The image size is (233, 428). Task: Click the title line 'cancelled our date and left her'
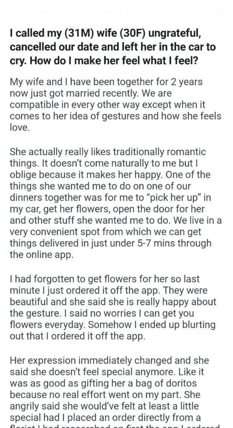click(113, 47)
